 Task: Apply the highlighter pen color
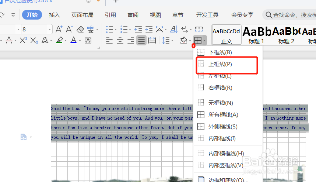point(59,40)
